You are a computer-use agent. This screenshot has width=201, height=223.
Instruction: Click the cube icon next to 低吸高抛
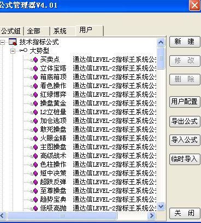pyautogui.click(x=36, y=208)
